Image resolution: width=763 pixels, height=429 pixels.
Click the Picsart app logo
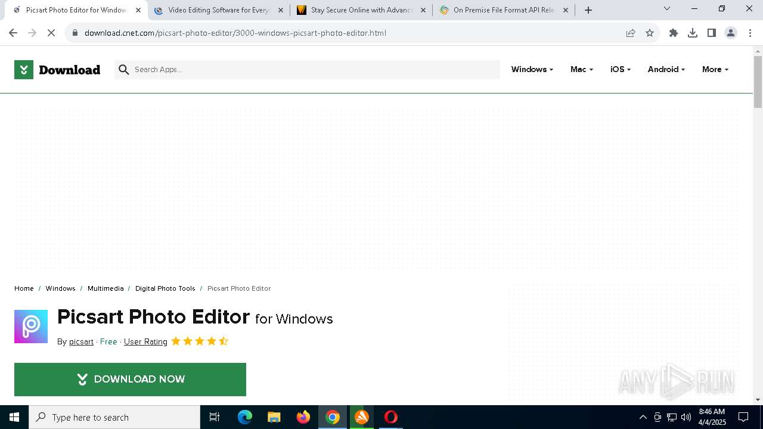(x=31, y=327)
